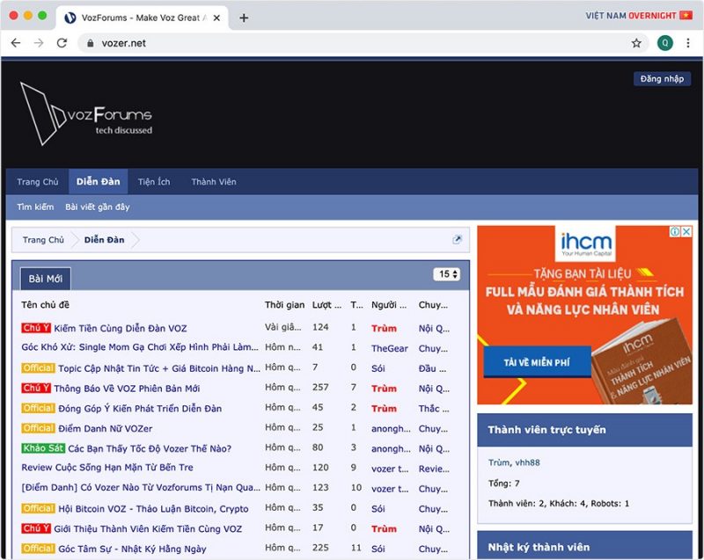
Task: Open thread Góc Khó Xử: Single Mom
Action: click(x=140, y=347)
